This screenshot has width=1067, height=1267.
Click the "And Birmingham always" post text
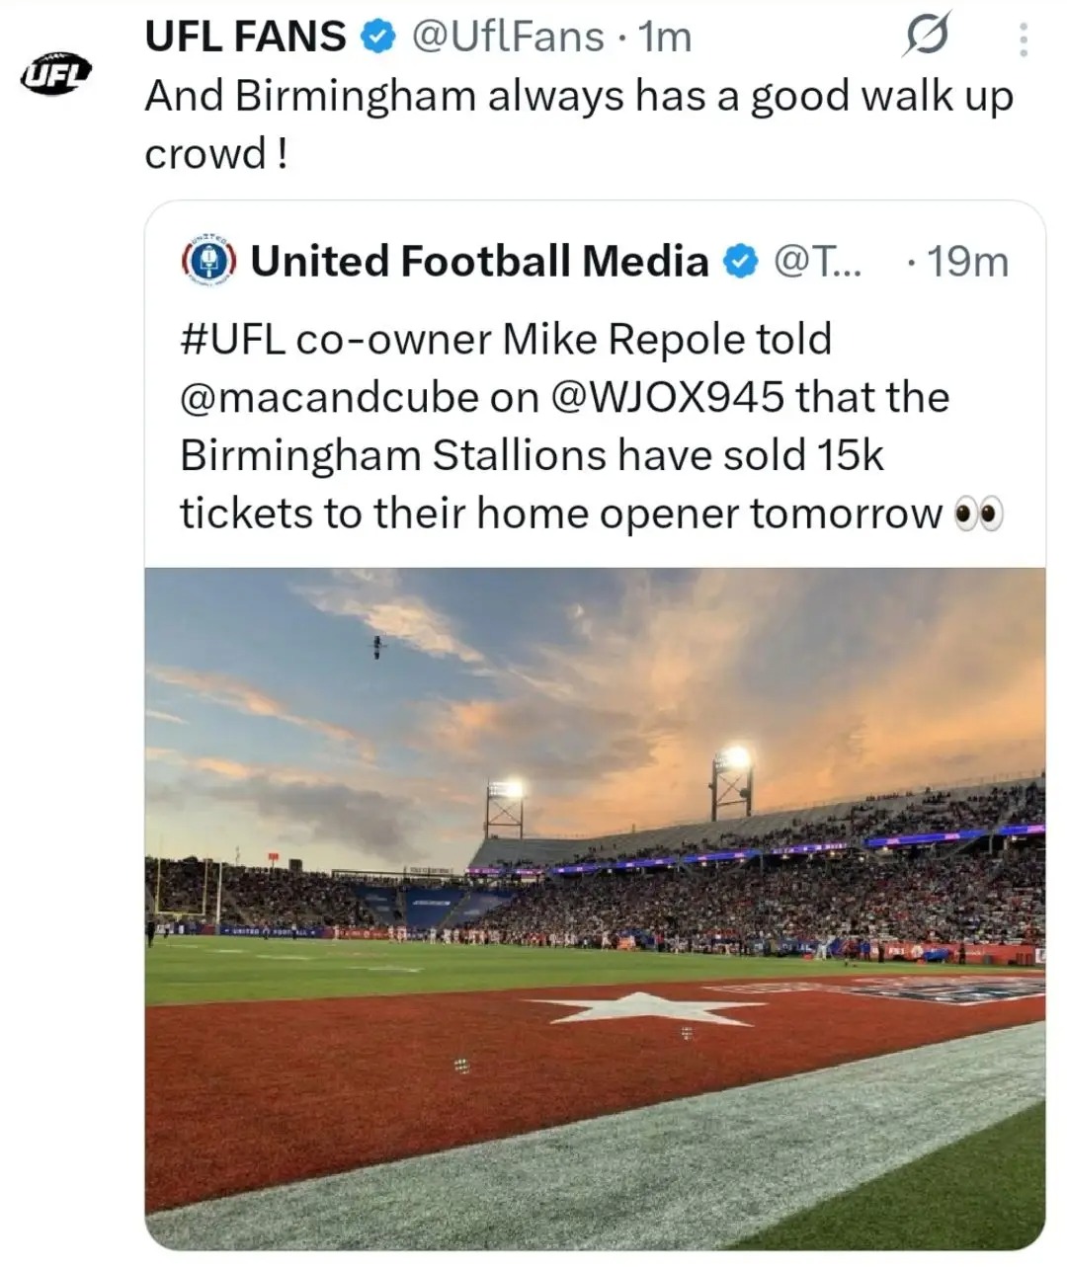579,97
